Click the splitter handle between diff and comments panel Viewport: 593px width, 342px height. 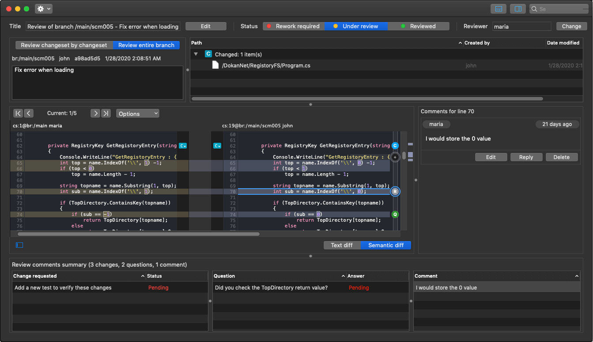point(416,180)
